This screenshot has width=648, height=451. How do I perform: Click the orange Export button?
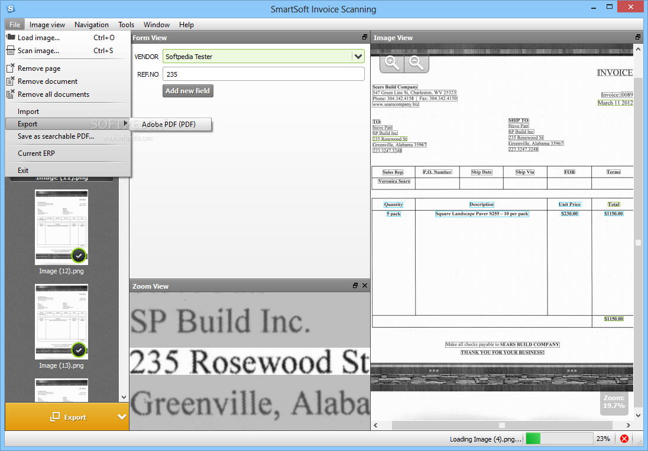tap(67, 417)
